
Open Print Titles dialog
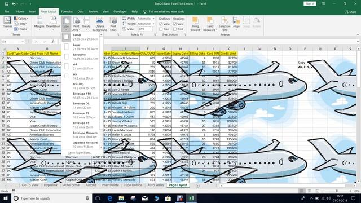coord(113,24)
